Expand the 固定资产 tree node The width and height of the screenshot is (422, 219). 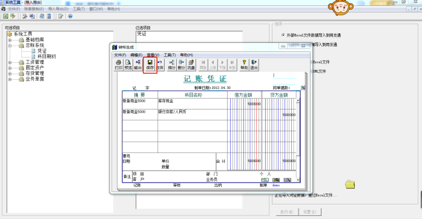point(10,68)
